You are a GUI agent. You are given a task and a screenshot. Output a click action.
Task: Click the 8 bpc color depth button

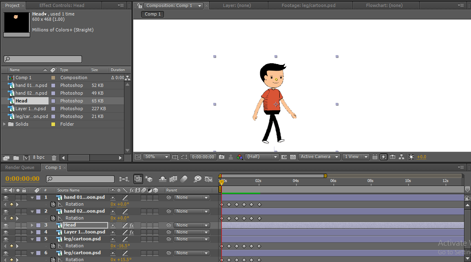click(x=39, y=158)
